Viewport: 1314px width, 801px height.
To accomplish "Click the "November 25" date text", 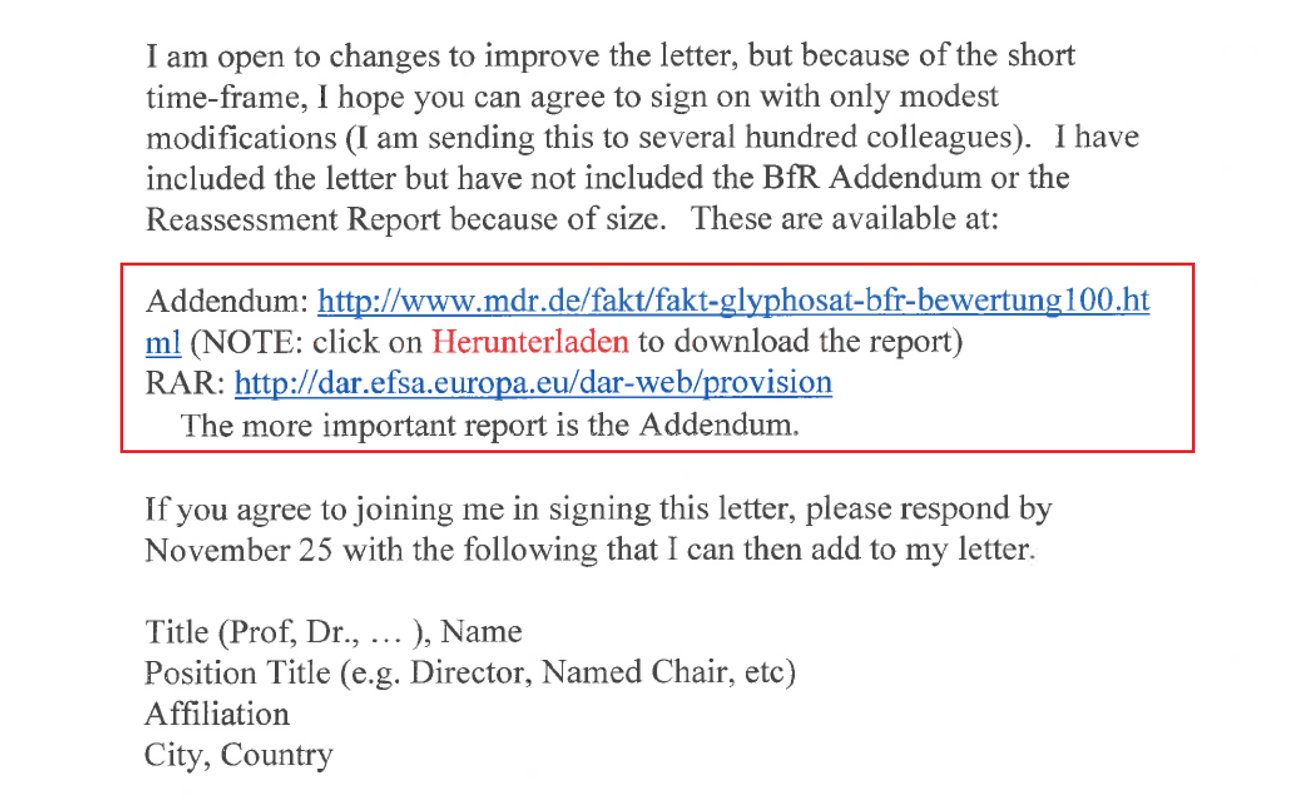I will click(239, 550).
